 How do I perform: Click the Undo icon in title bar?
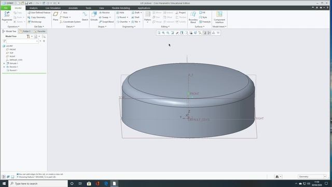(x=31, y=3)
